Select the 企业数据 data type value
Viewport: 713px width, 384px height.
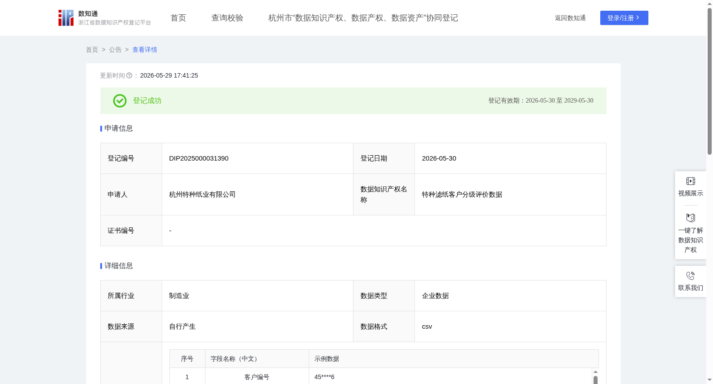pos(435,296)
